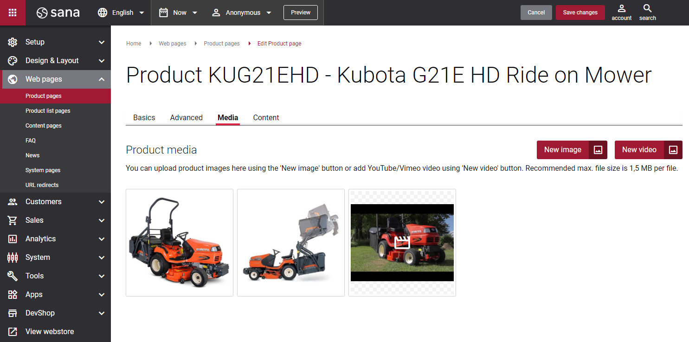This screenshot has width=689, height=342.
Task: Click the Design & Layout palette icon
Action: (x=13, y=61)
